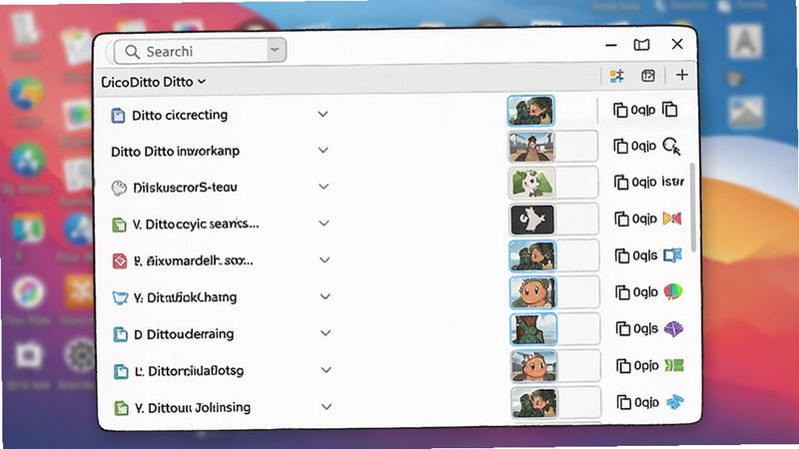Click blue icon beside 'Y: DitutfickChamg'
This screenshot has width=799, height=449.
(120, 297)
